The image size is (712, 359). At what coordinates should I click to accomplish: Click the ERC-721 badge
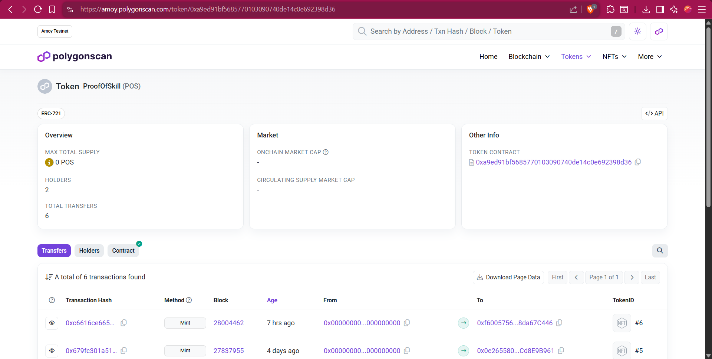pos(51,114)
